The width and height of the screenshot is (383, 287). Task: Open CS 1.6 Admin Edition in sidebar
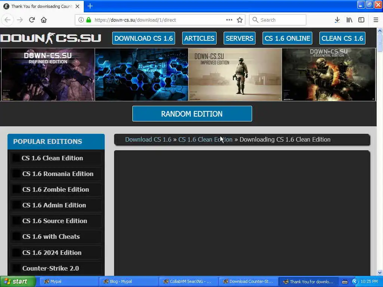[56, 205]
